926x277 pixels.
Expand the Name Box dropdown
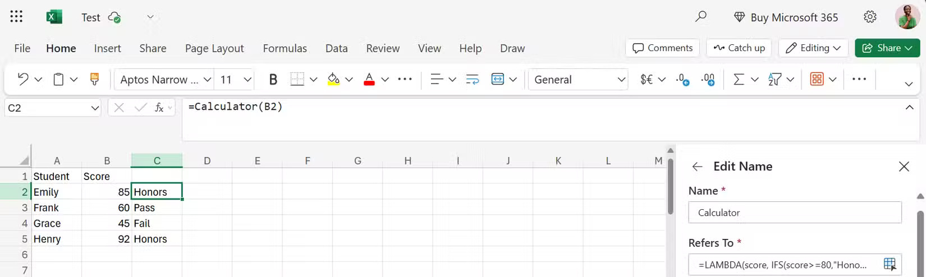pyautogui.click(x=95, y=108)
